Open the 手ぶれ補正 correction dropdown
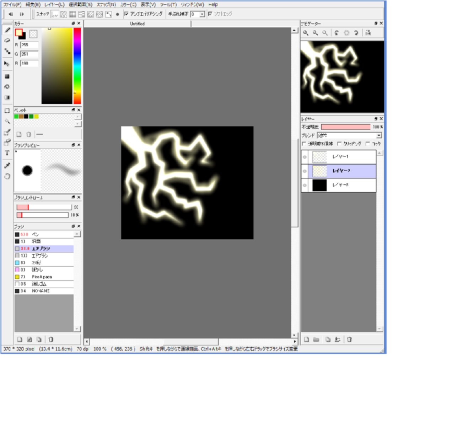The image size is (462, 428). tap(202, 14)
